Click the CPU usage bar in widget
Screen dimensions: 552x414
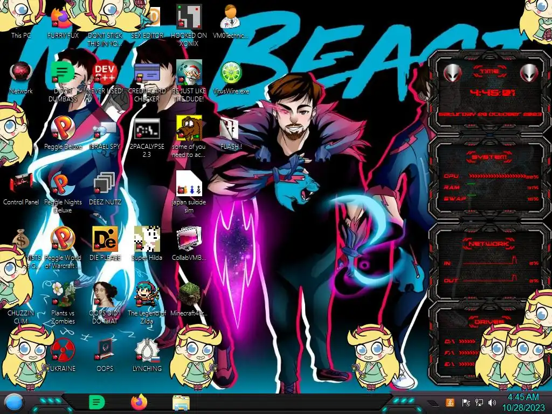(x=498, y=176)
